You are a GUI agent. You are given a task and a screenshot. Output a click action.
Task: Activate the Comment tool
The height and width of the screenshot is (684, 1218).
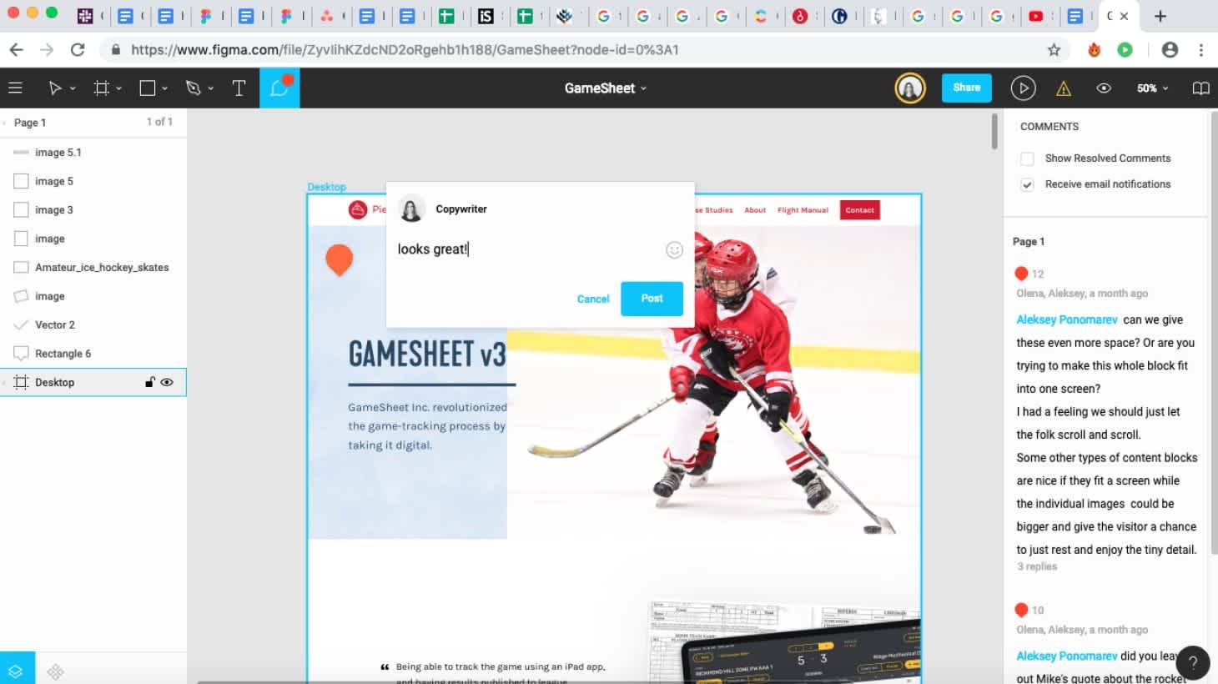point(279,88)
